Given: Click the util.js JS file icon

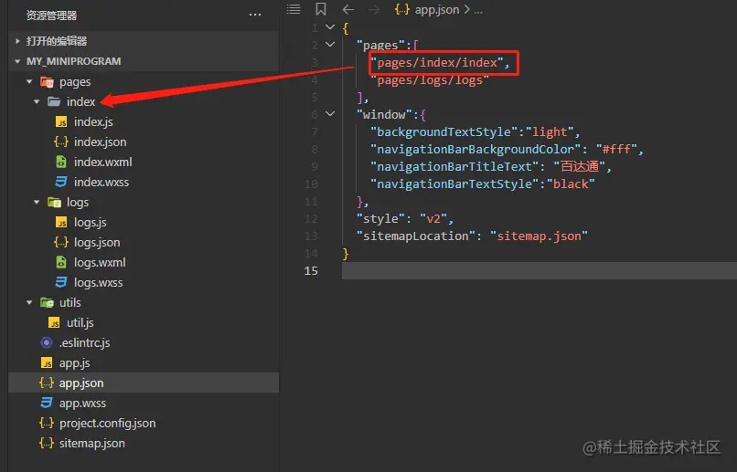Looking at the screenshot, I should point(54,323).
